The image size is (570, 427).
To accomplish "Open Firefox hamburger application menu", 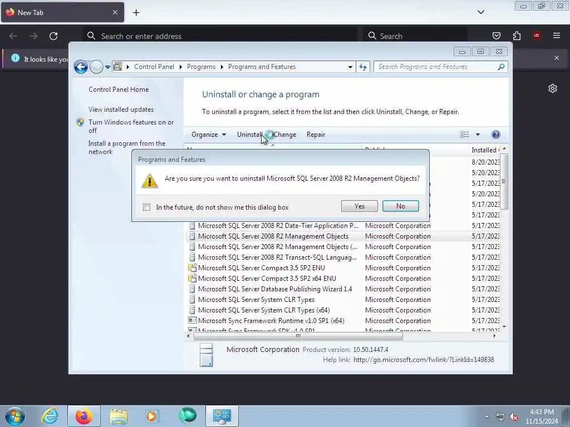I will pos(556,36).
